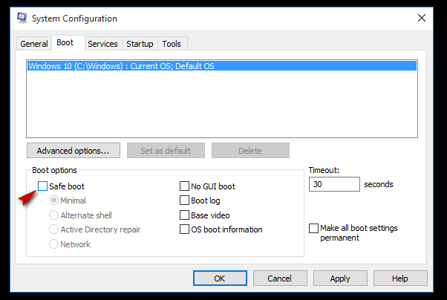The image size is (447, 300).
Task: Go to the Startup tab
Action: pos(140,44)
